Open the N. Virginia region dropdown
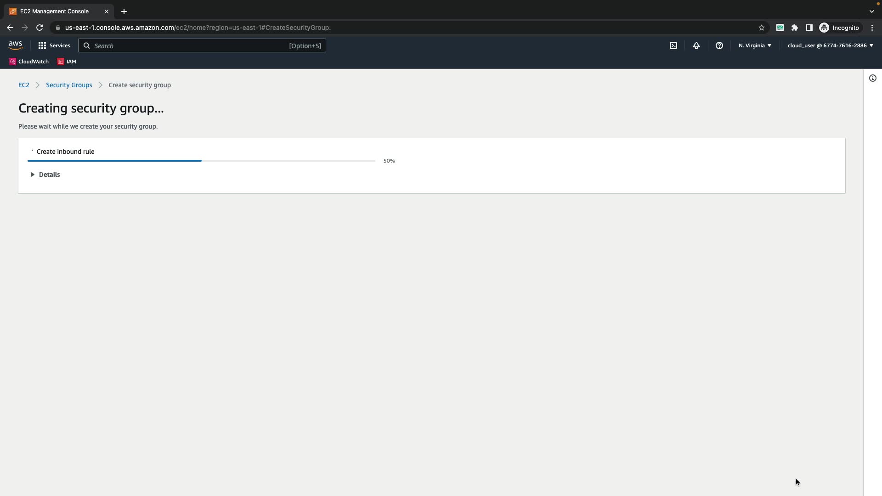The height and width of the screenshot is (496, 882). (x=755, y=45)
